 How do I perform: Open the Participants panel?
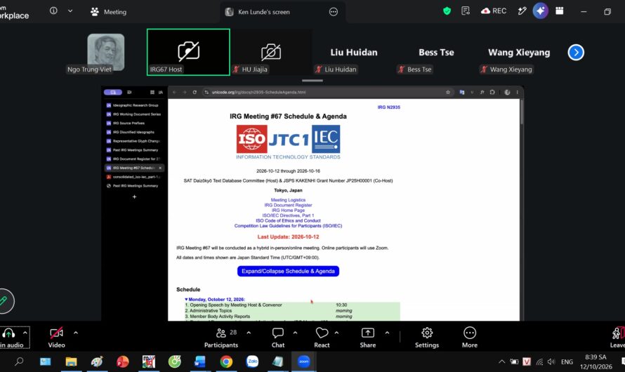click(221, 338)
